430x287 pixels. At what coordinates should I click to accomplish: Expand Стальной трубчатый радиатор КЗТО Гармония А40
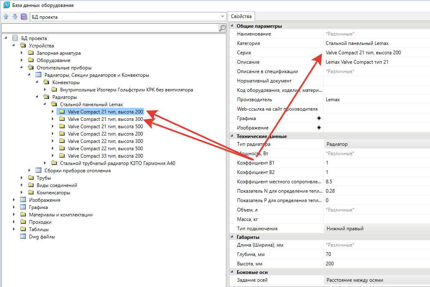click(45, 163)
